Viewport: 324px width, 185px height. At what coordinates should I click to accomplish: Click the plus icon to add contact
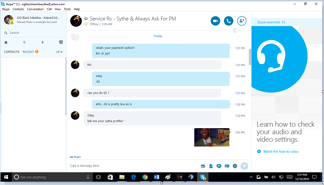tap(42, 42)
